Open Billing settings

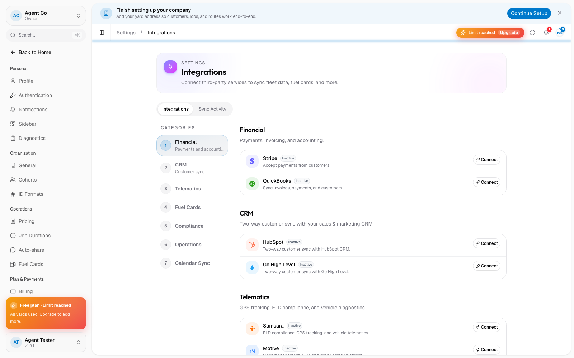(x=46, y=291)
